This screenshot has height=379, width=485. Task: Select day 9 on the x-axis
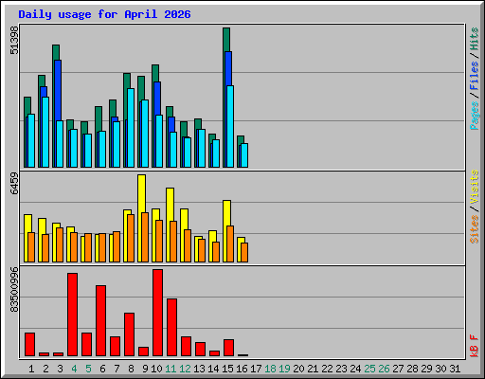tap(145, 369)
